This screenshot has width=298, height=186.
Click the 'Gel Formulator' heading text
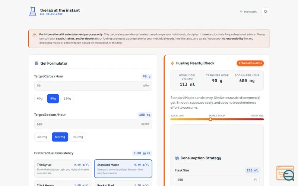pos(54,63)
